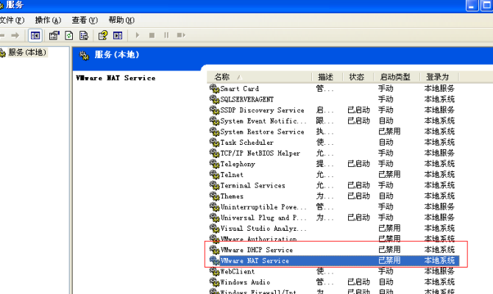The height and width of the screenshot is (294, 493).
Task: Click the restart service button
Action: click(181, 35)
